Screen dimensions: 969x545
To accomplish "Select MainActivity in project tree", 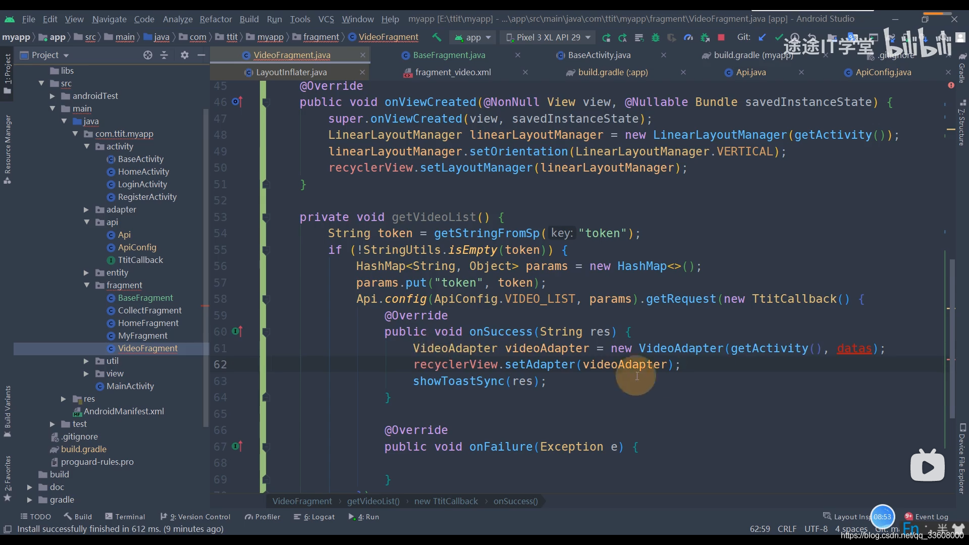I will click(x=130, y=386).
